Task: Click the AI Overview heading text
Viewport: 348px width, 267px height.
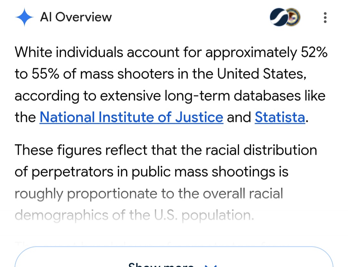Action: [x=76, y=17]
